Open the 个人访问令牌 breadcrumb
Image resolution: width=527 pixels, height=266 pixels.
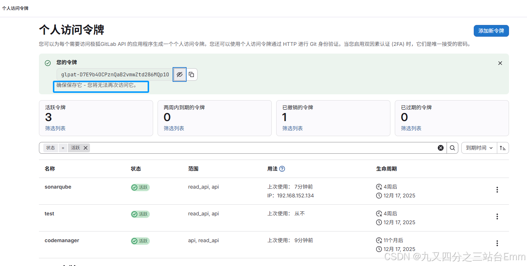tap(15, 8)
